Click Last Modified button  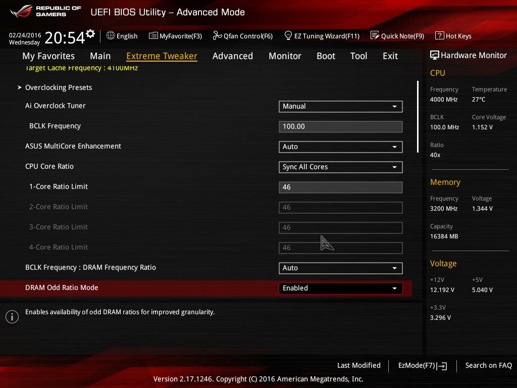pyautogui.click(x=359, y=366)
